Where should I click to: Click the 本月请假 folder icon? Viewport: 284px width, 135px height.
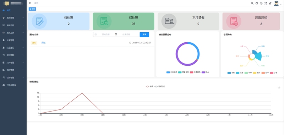[169, 21]
